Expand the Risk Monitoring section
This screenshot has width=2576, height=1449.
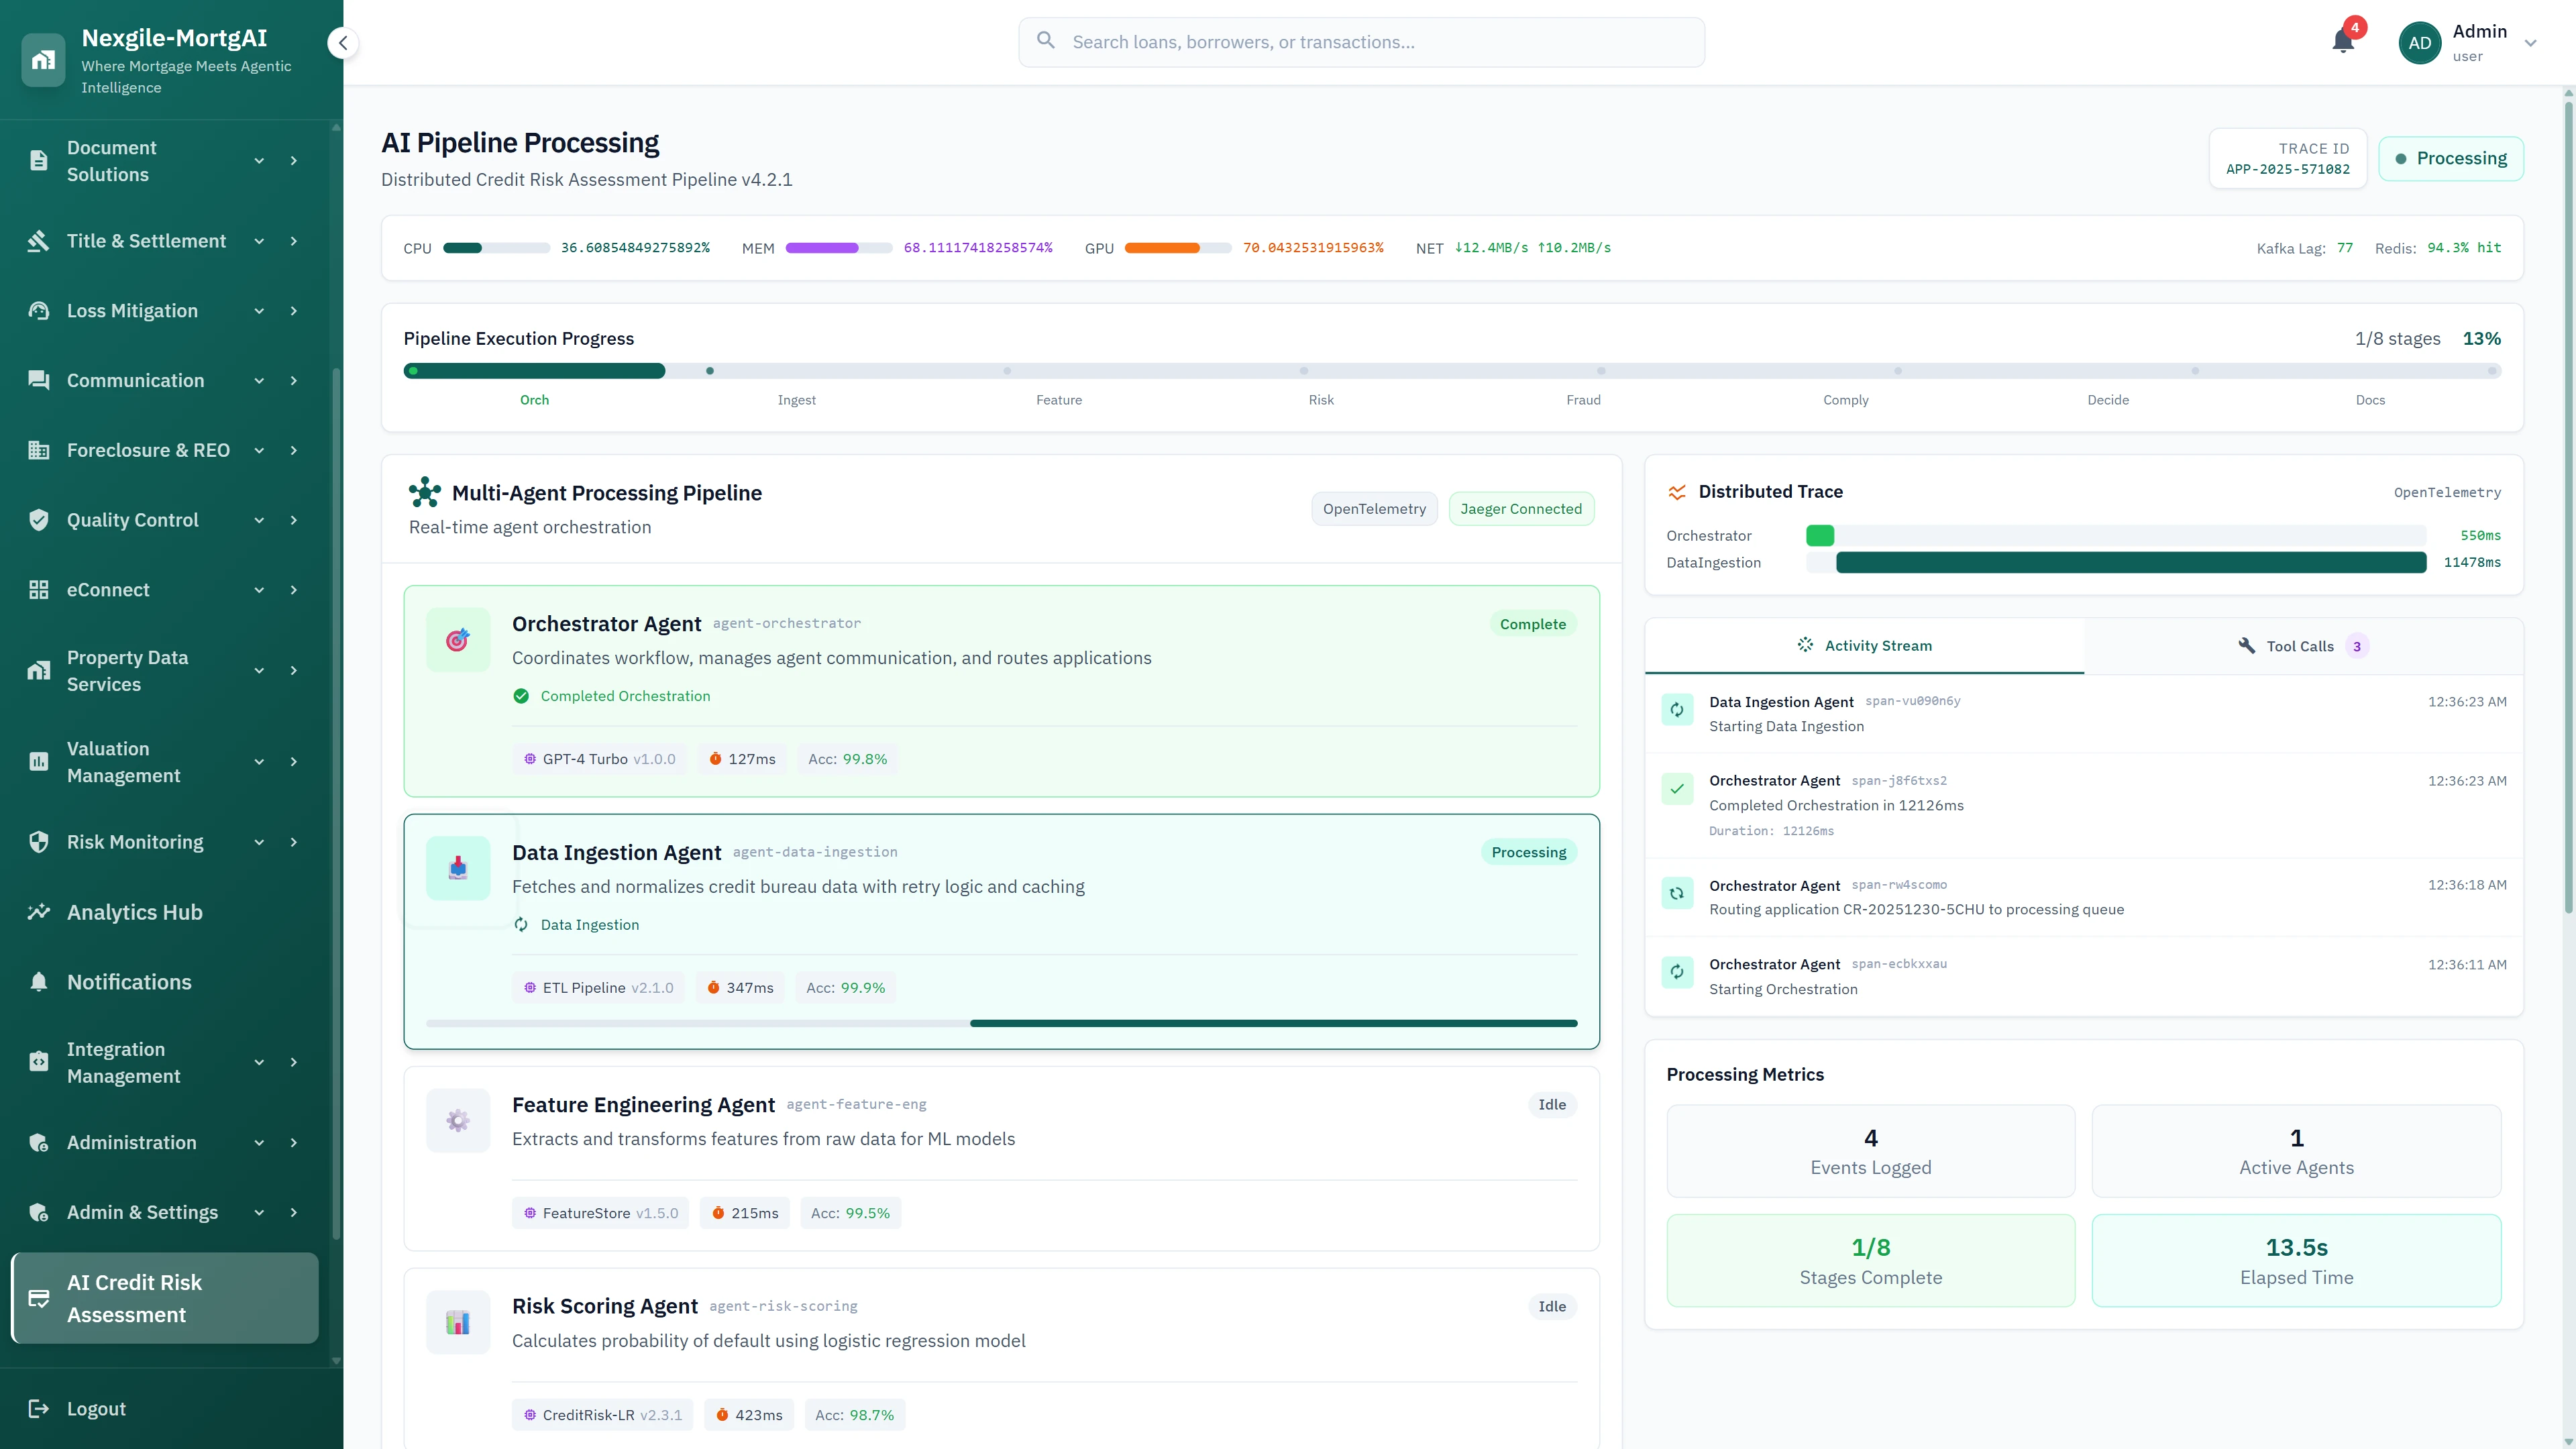tap(259, 842)
